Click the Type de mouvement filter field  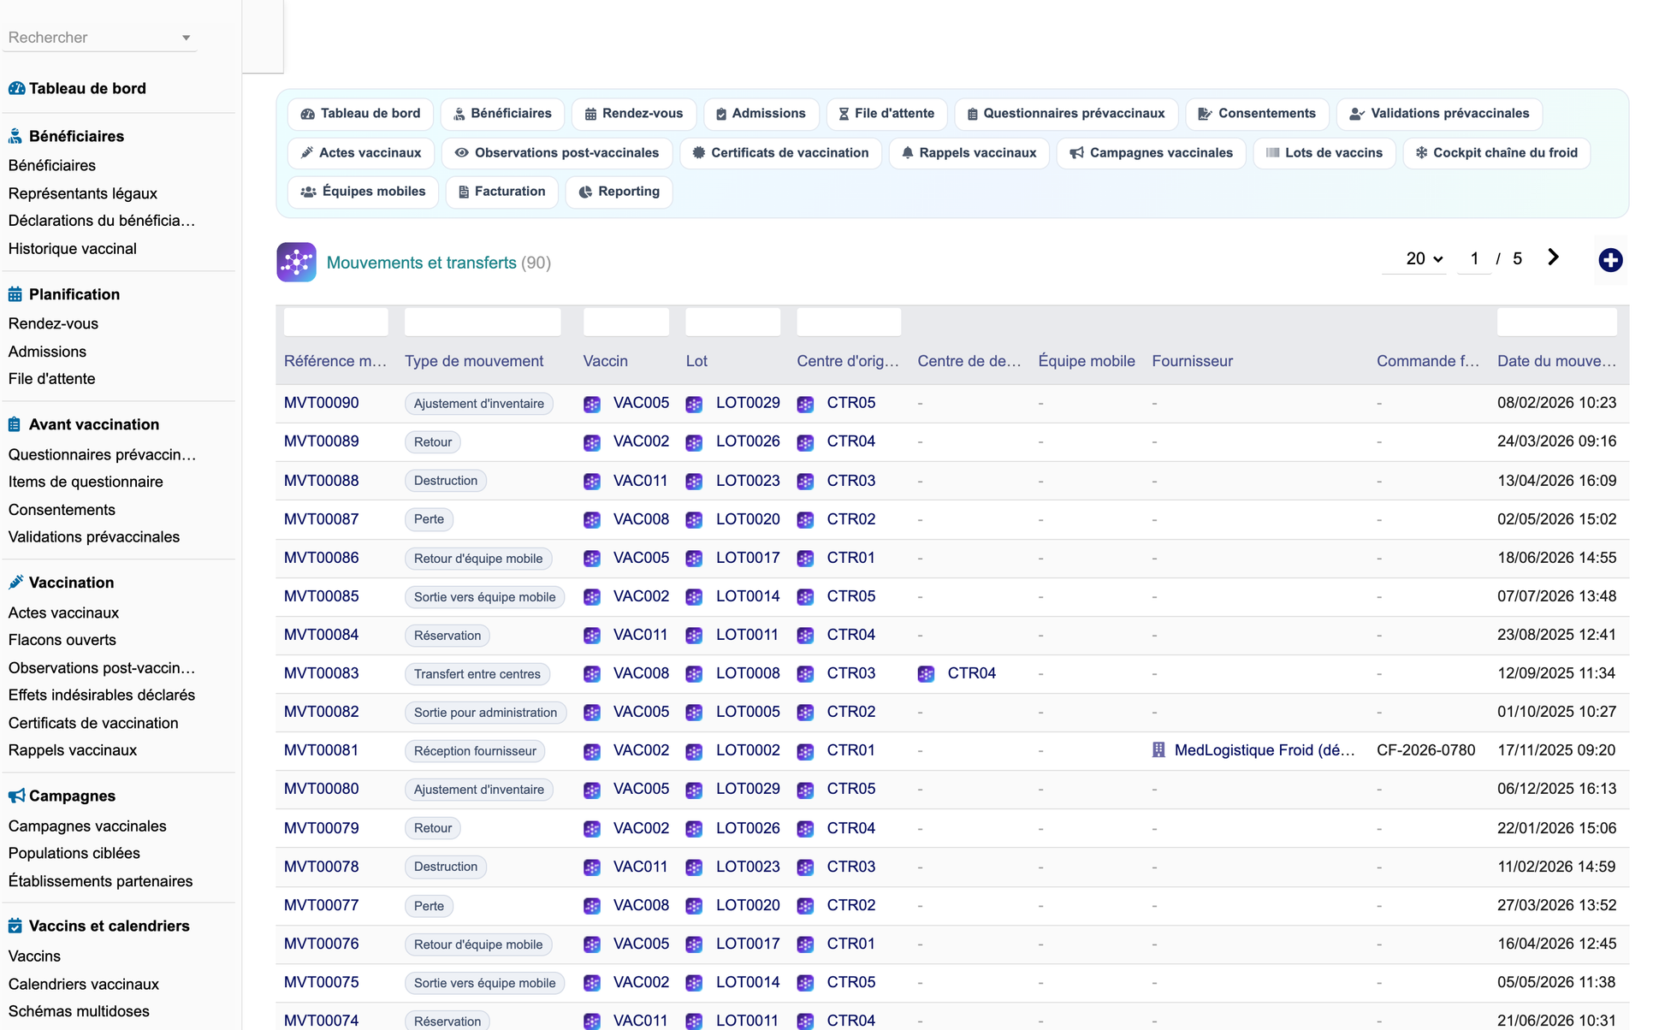(x=483, y=322)
